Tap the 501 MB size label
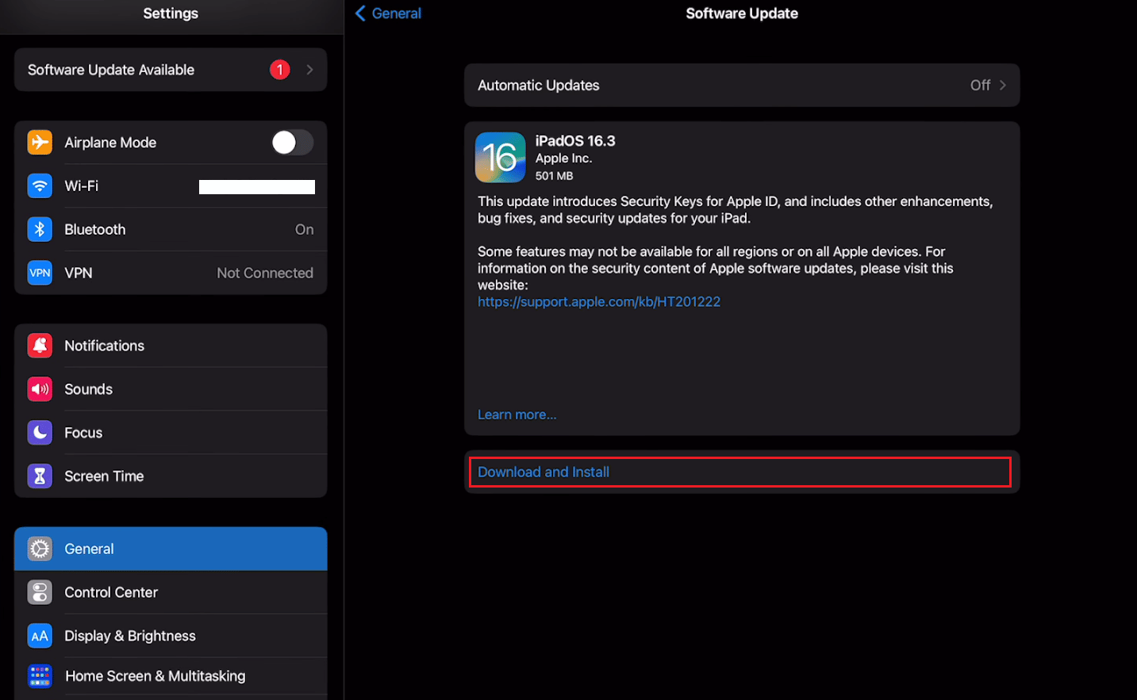 554,176
